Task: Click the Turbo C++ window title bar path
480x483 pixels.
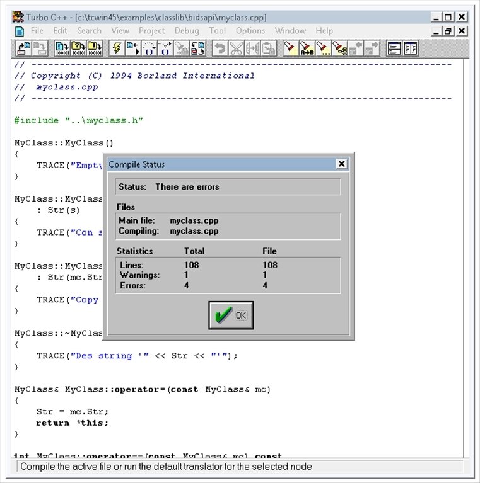Action: click(171, 17)
